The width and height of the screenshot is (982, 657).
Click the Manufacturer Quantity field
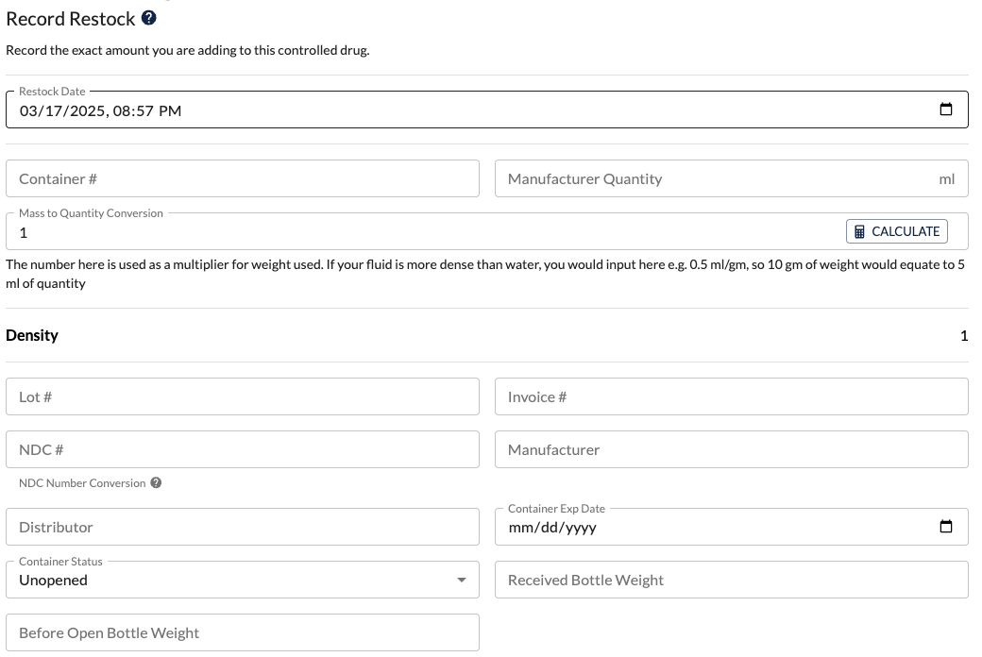(x=732, y=178)
